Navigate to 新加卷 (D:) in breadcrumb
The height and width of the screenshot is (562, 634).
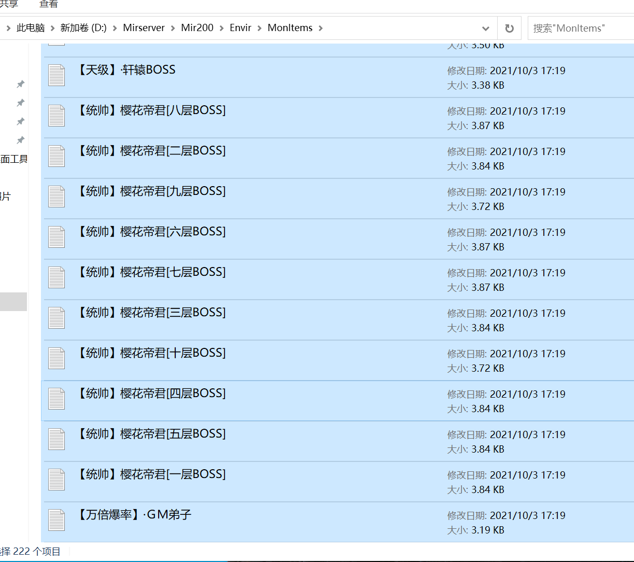[83, 28]
